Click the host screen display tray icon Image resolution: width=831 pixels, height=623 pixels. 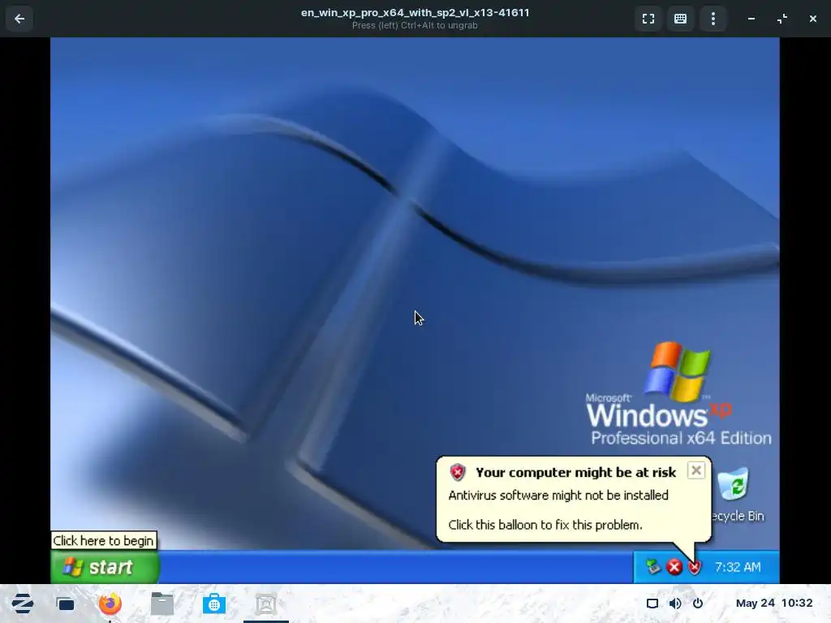point(652,604)
